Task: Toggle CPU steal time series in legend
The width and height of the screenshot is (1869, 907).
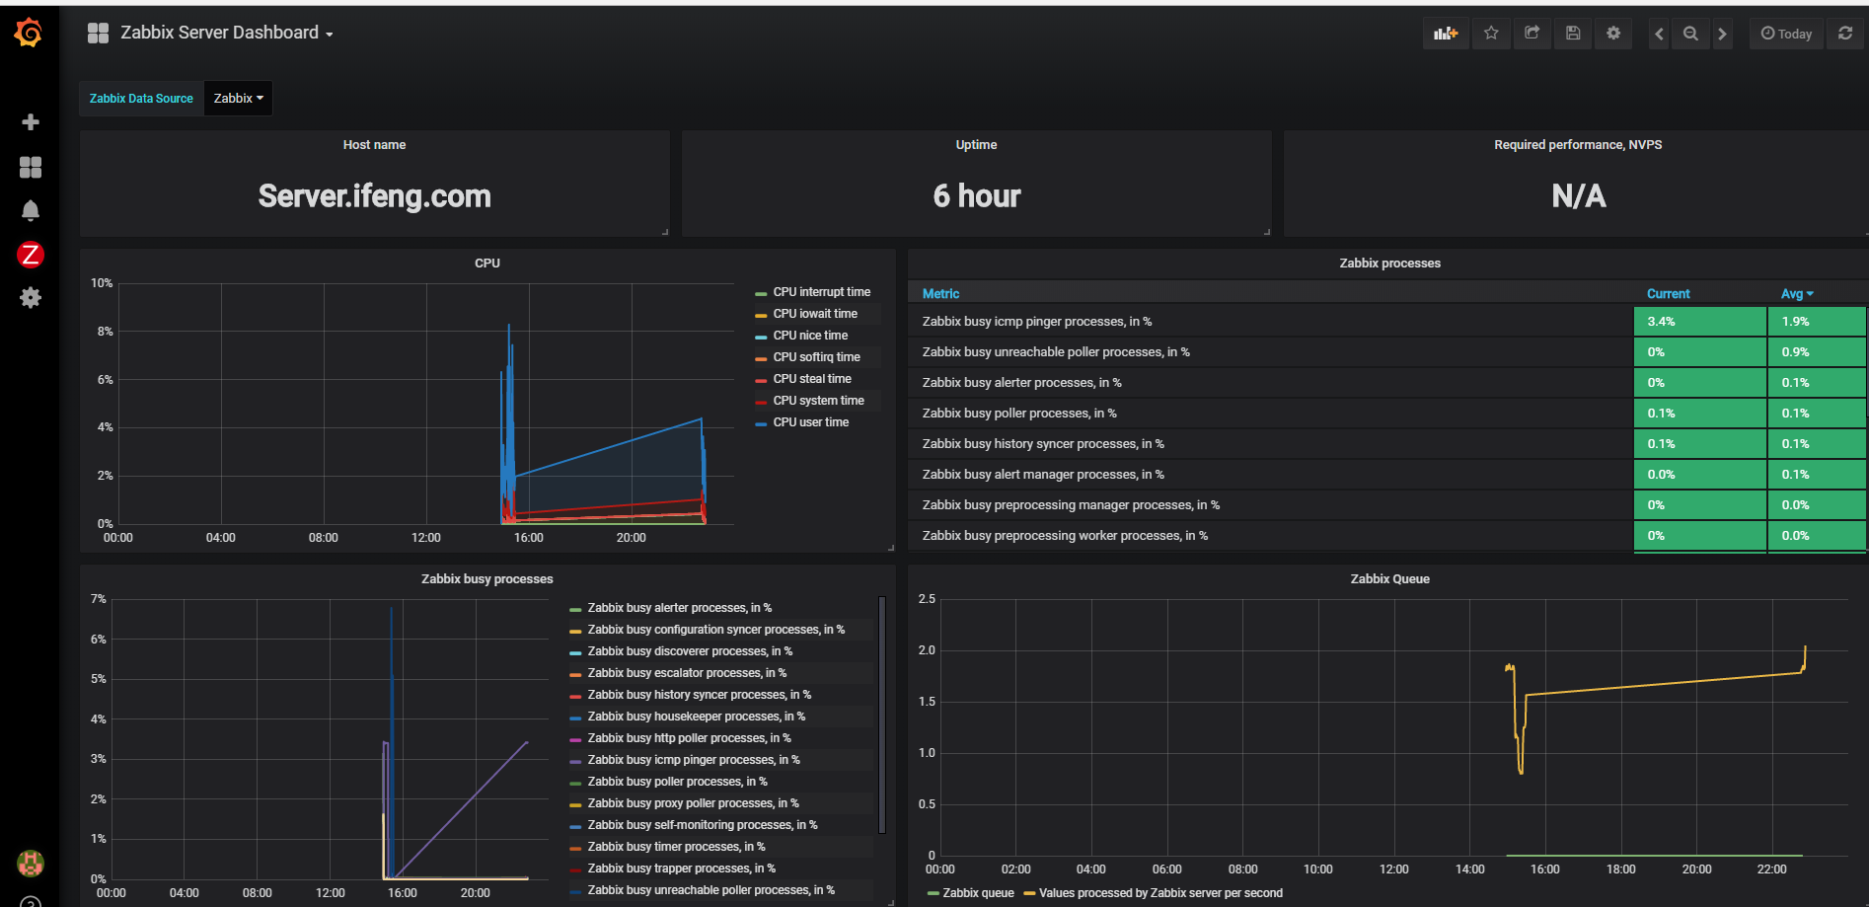Action: [812, 379]
